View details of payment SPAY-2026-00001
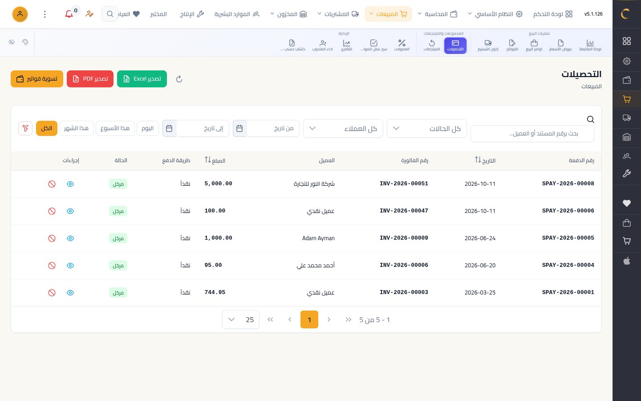Screen dimensions: 641x401 [x=70, y=293]
